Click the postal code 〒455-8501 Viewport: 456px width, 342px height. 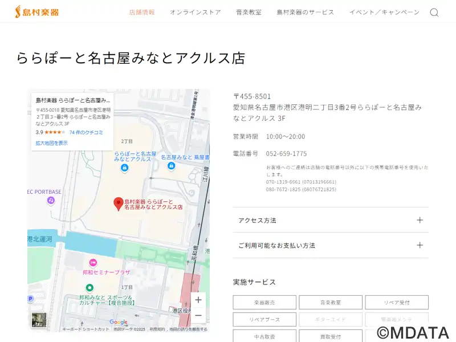point(252,96)
